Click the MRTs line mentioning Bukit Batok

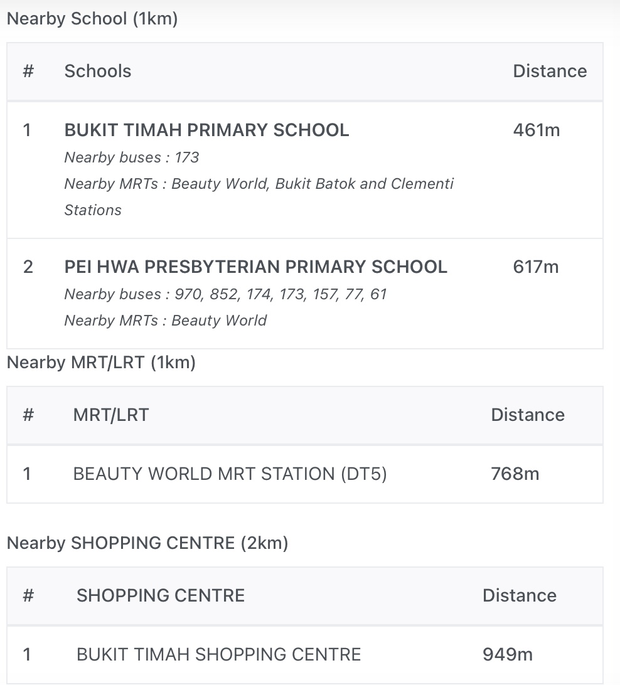pos(259,184)
